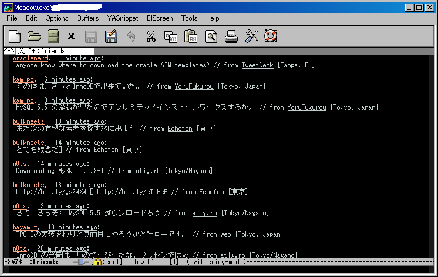Click n0ts's '20 minutes ago' timestamp link
This screenshot has height=277, width=438.
click(x=62, y=248)
